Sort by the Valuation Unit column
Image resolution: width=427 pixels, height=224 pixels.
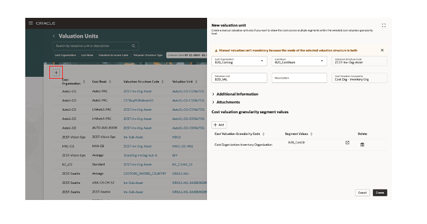tap(196, 82)
